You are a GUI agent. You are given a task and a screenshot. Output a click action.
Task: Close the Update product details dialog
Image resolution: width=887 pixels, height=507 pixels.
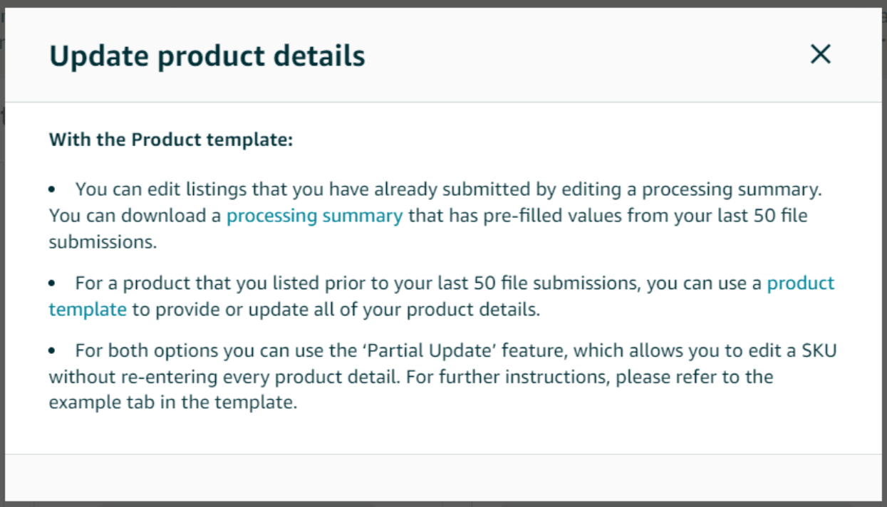820,54
